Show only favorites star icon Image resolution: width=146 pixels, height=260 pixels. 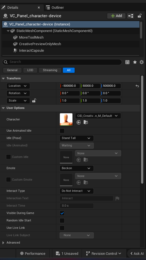point(135,62)
